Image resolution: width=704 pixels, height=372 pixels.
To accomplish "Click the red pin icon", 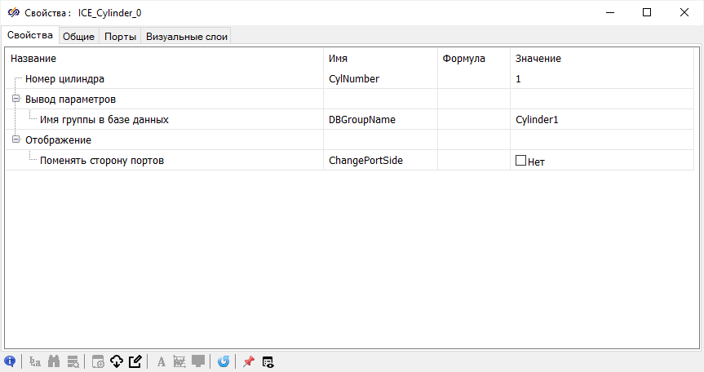I will 249,361.
